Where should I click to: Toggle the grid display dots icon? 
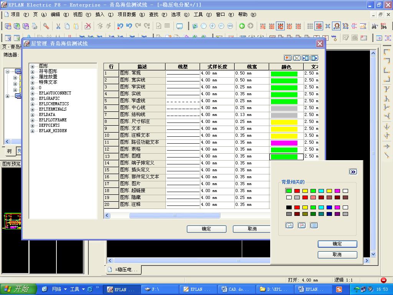pyautogui.click(x=310, y=26)
